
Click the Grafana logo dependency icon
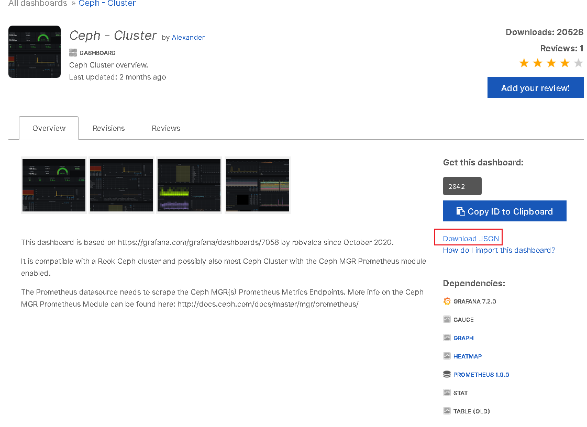[x=447, y=301]
